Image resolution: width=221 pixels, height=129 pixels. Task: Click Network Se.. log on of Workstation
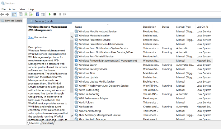[204, 107]
